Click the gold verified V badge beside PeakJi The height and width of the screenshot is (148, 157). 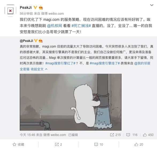(35, 7)
